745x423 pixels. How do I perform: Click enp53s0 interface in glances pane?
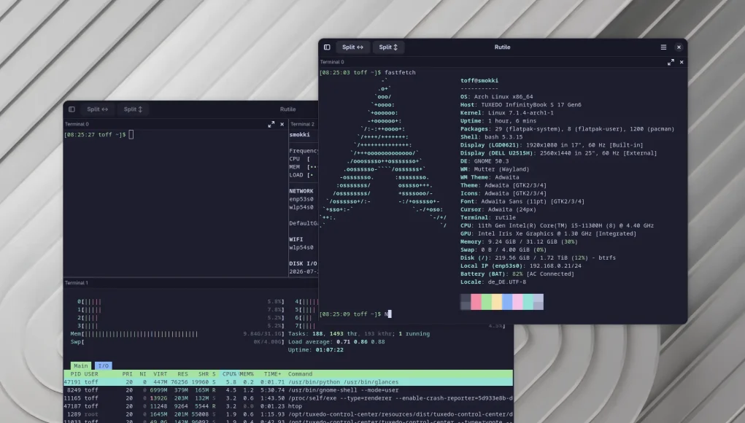(301, 199)
